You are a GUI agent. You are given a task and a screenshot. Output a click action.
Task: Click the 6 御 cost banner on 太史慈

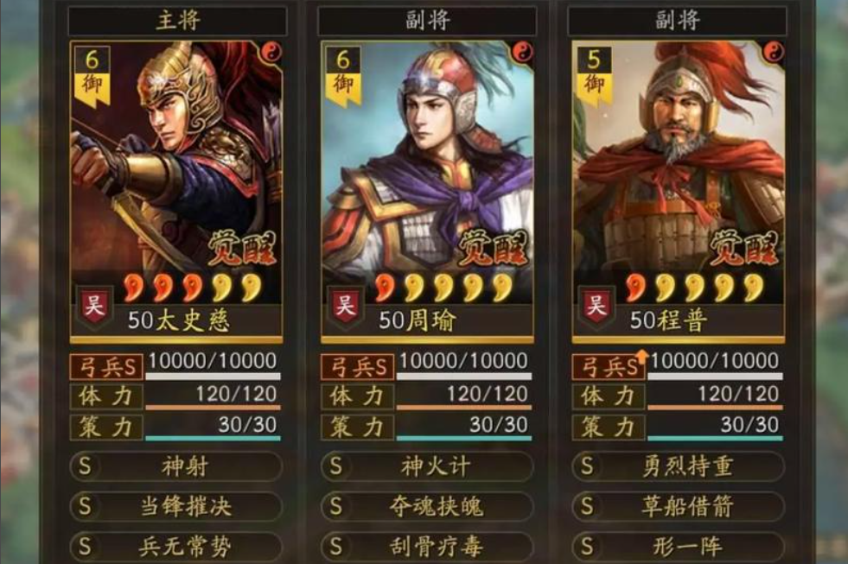pos(92,76)
